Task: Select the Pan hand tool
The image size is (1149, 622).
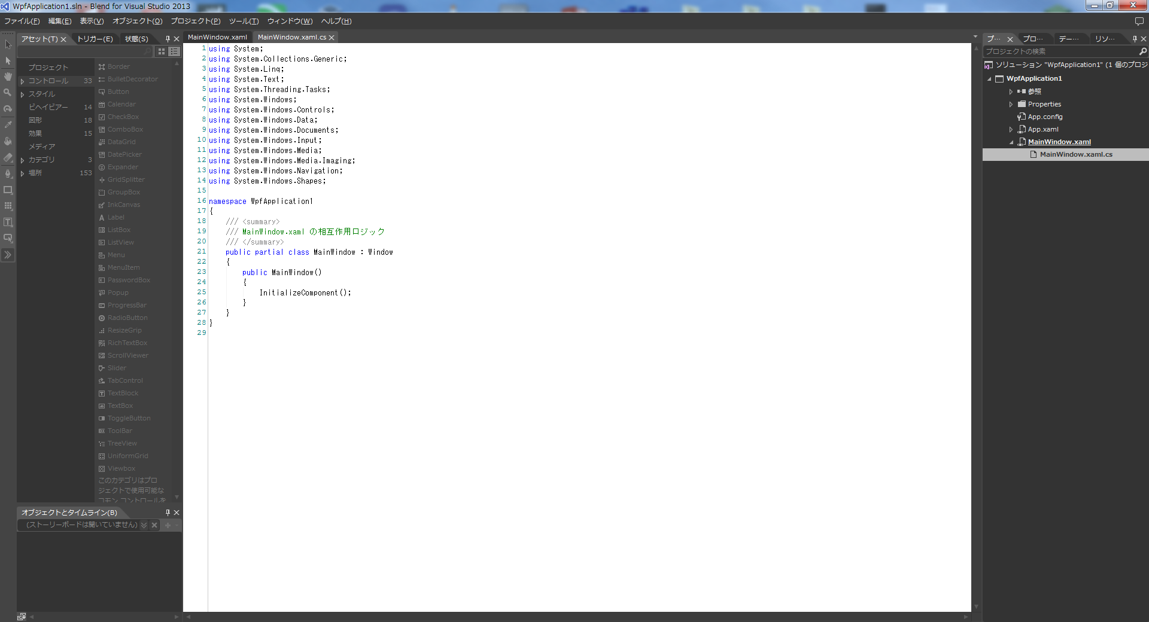Action: pyautogui.click(x=8, y=77)
